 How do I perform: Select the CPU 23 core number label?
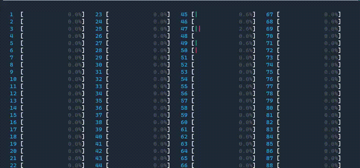[x=99, y=14]
